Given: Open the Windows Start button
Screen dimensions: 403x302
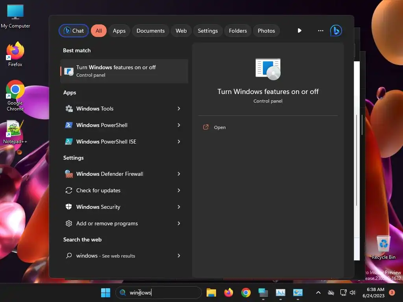Looking at the screenshot, I should 105,293.
